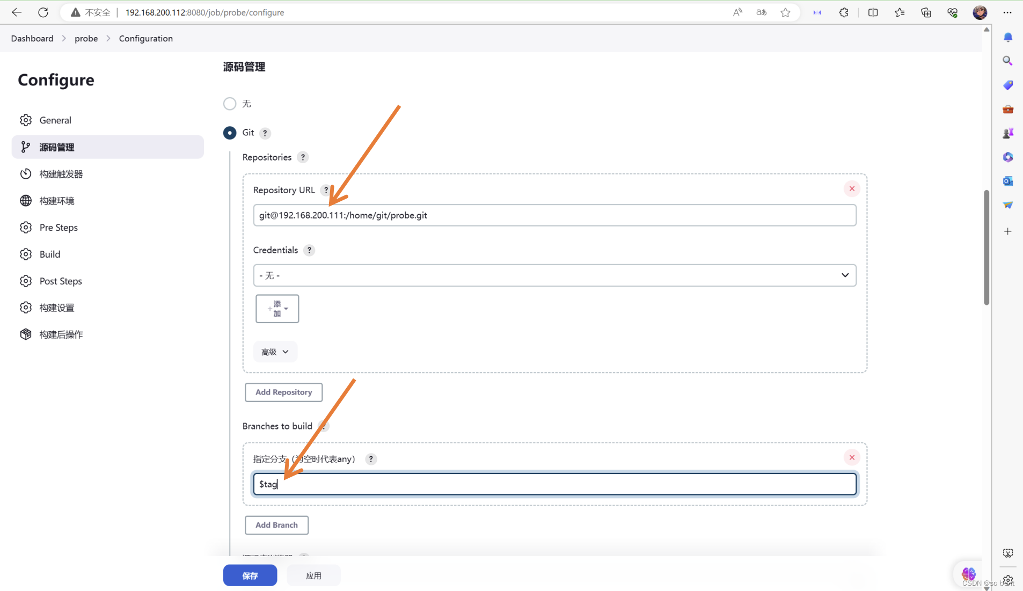Open the Credentials dropdown

[554, 275]
